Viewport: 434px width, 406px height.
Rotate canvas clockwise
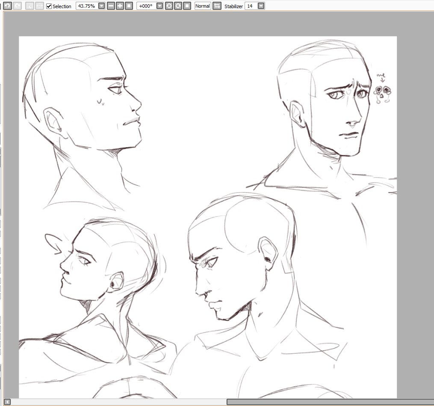pyautogui.click(x=178, y=6)
